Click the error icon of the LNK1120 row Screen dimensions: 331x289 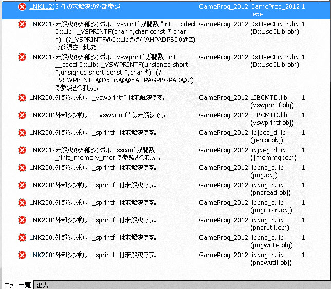(22, 7)
